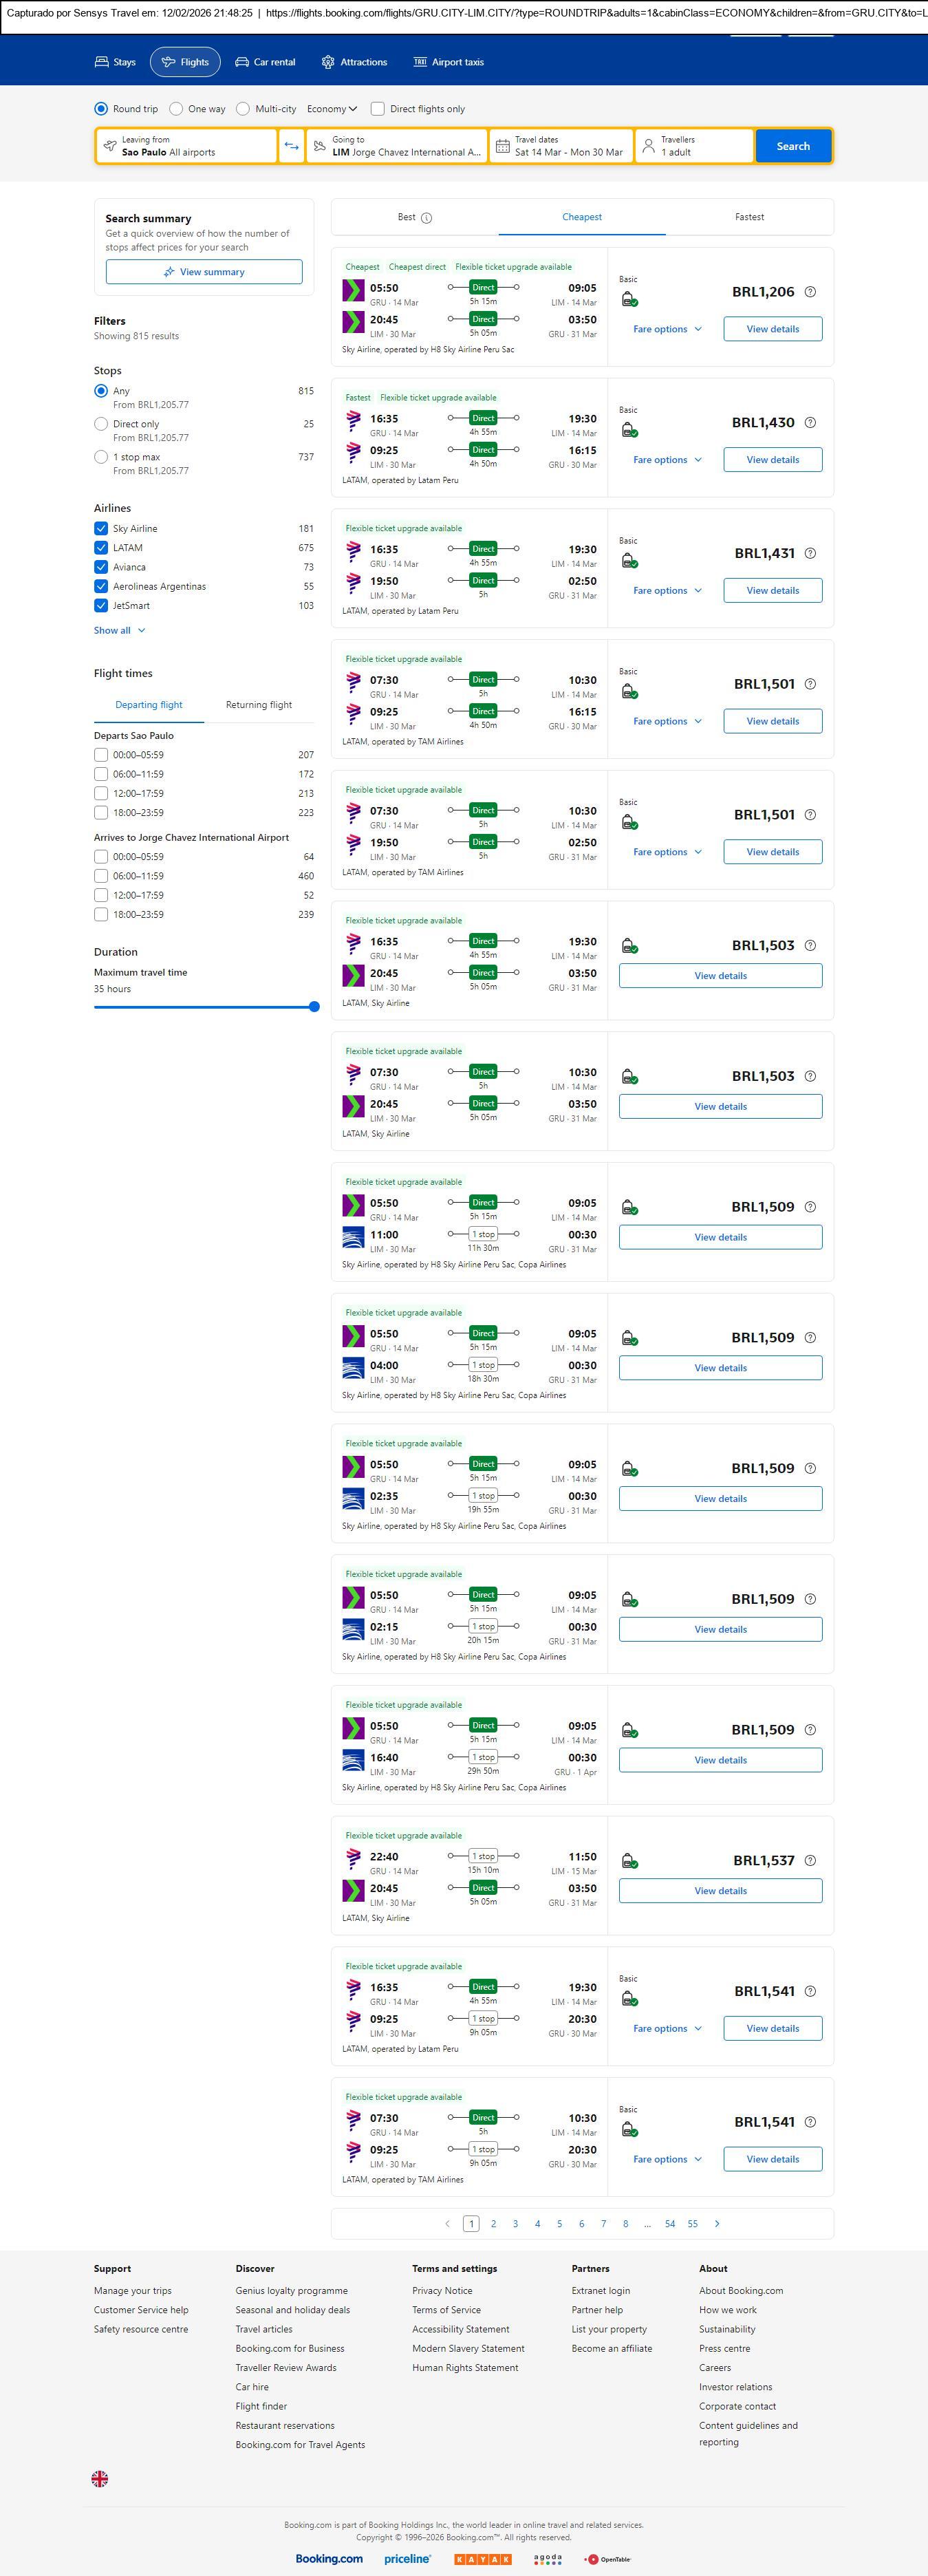Image resolution: width=928 pixels, height=2576 pixels.
Task: Enable the Direct flights only checkbox
Action: [378, 109]
